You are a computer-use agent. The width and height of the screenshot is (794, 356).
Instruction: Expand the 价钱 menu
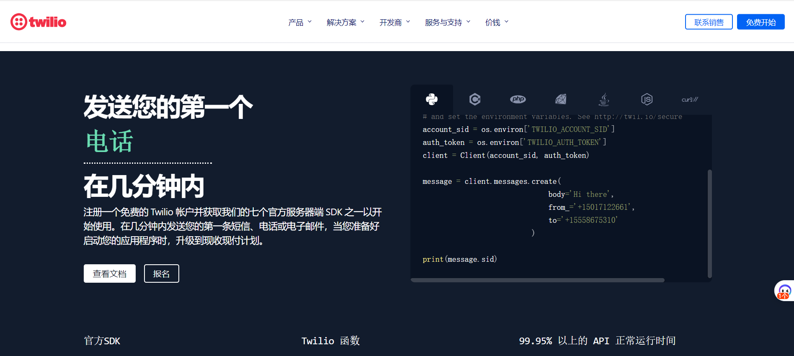497,22
